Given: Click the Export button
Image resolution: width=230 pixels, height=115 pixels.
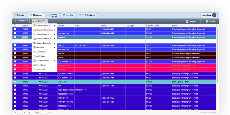Looking at the screenshot, I should pos(191,21).
